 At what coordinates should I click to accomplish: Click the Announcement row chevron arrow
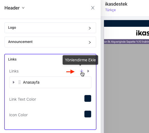(90, 42)
